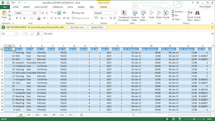215x121 pixels.
Task: Expand the formula bar
Action: click(212, 33)
